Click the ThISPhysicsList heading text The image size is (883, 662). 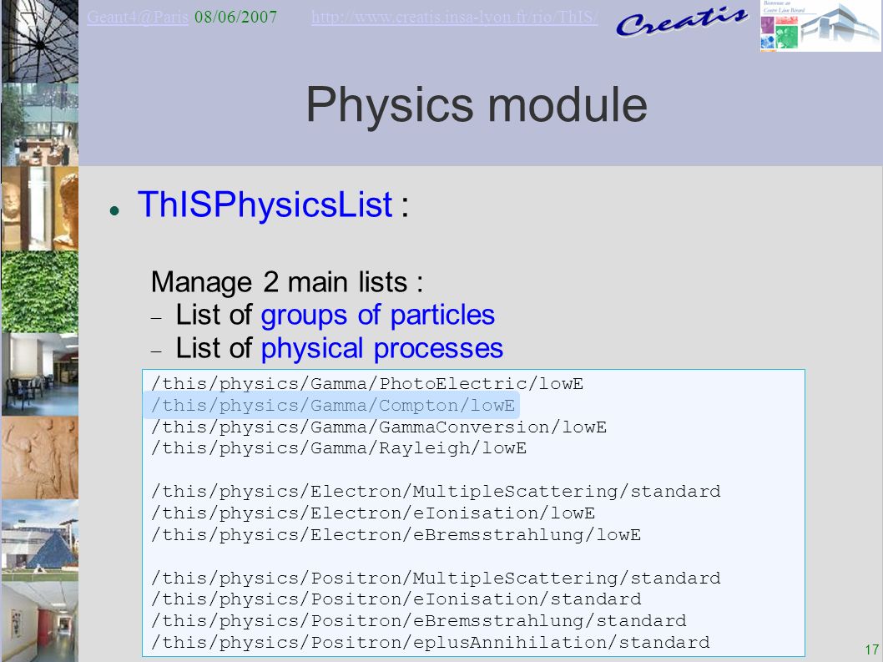tap(265, 204)
